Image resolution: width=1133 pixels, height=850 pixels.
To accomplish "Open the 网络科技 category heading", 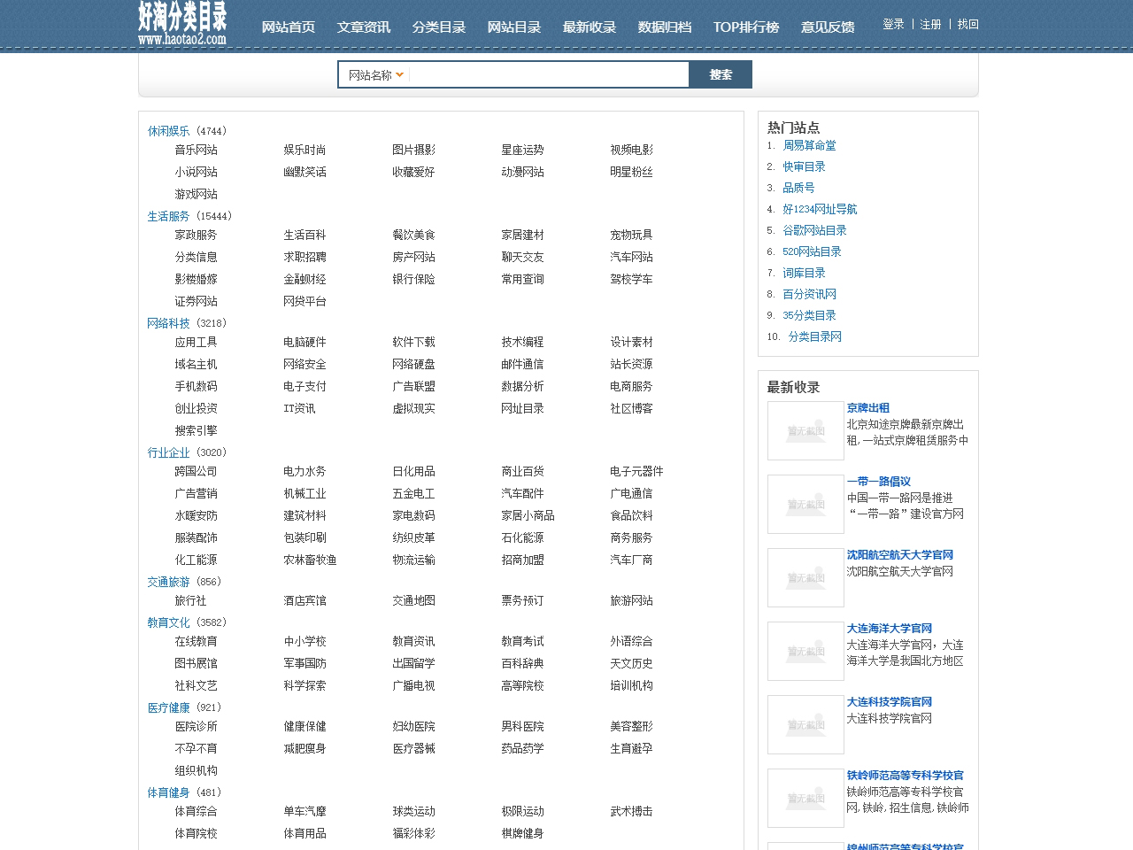I will click(168, 324).
